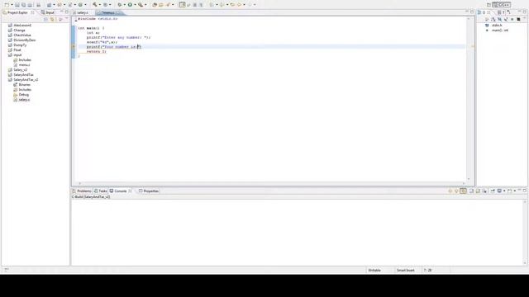Click the #include stdio.h line
This screenshot has height=297, width=529.
98,19
